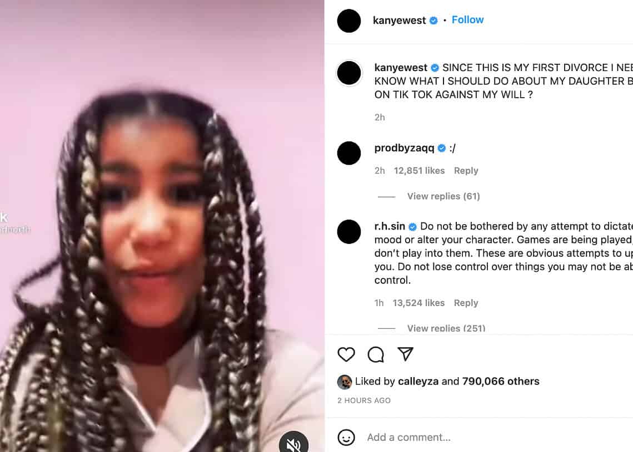The height and width of the screenshot is (452, 633).
Task: Expand View replies (61)
Action: point(443,196)
